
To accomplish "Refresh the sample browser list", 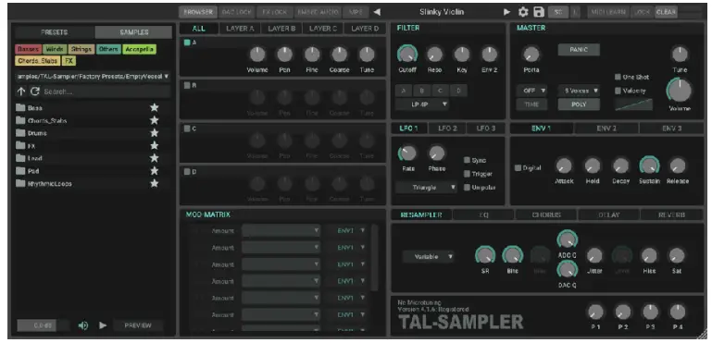I will [x=34, y=92].
